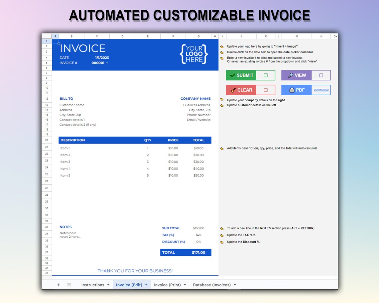This screenshot has width=379, height=303.
Task: Open the Database (Invoices) tab dropdown
Action: click(x=234, y=285)
